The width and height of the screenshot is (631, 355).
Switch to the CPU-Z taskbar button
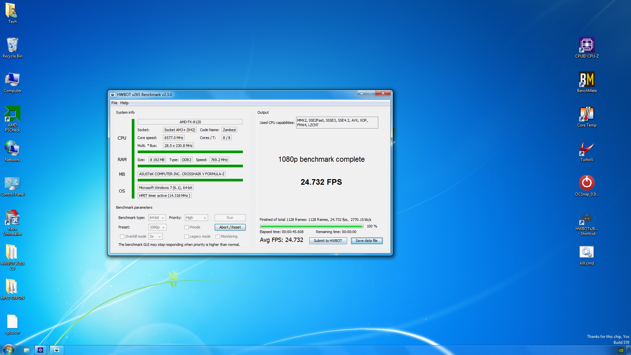(x=40, y=350)
